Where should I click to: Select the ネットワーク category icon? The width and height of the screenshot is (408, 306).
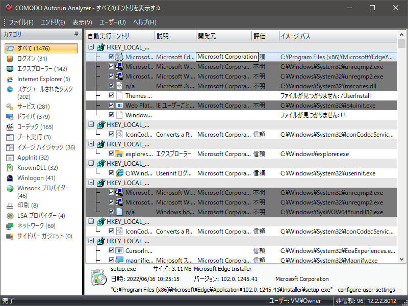(x=10, y=226)
